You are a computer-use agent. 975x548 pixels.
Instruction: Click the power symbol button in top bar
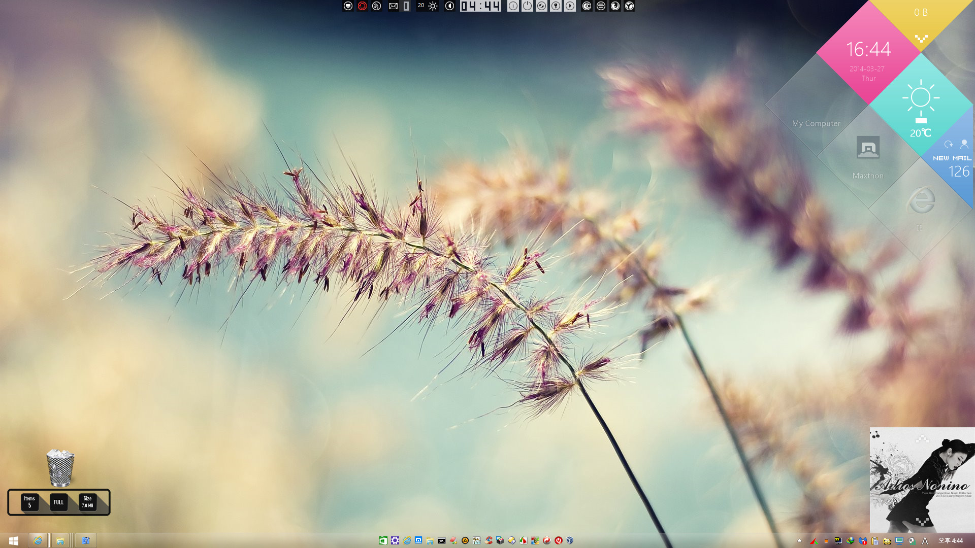click(x=528, y=6)
